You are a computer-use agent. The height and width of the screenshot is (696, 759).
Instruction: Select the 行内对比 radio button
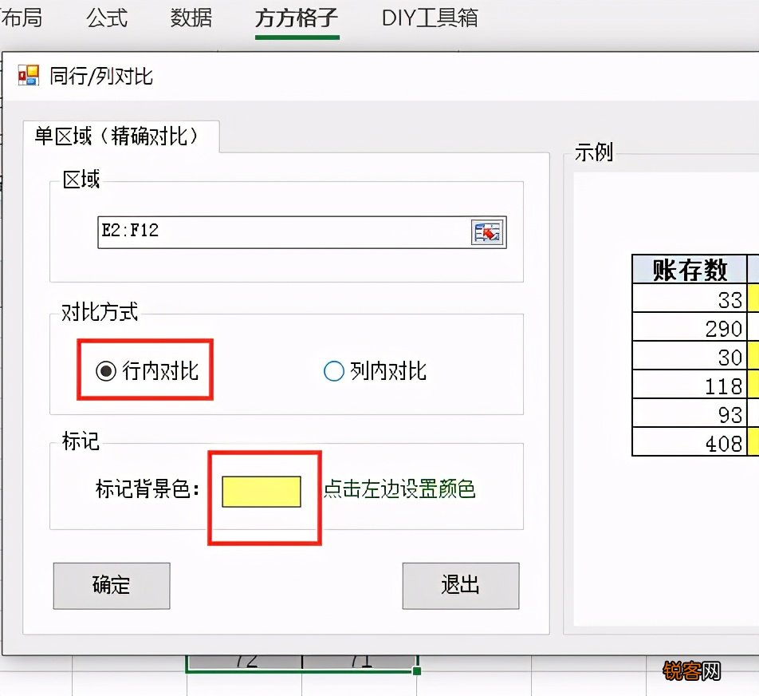click(x=147, y=371)
